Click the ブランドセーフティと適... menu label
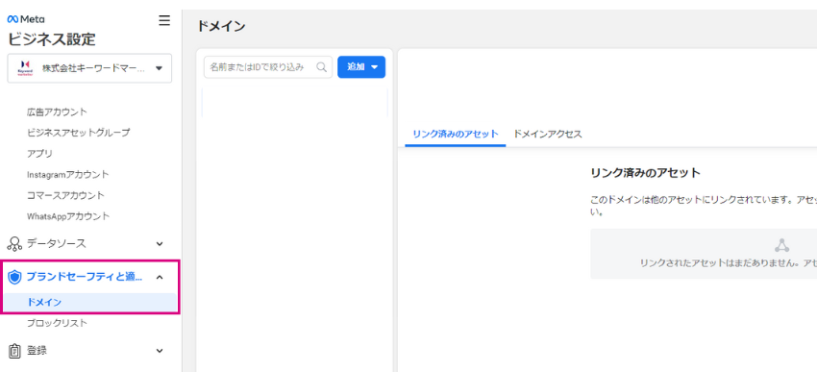The height and width of the screenshot is (372, 817). tap(84, 277)
